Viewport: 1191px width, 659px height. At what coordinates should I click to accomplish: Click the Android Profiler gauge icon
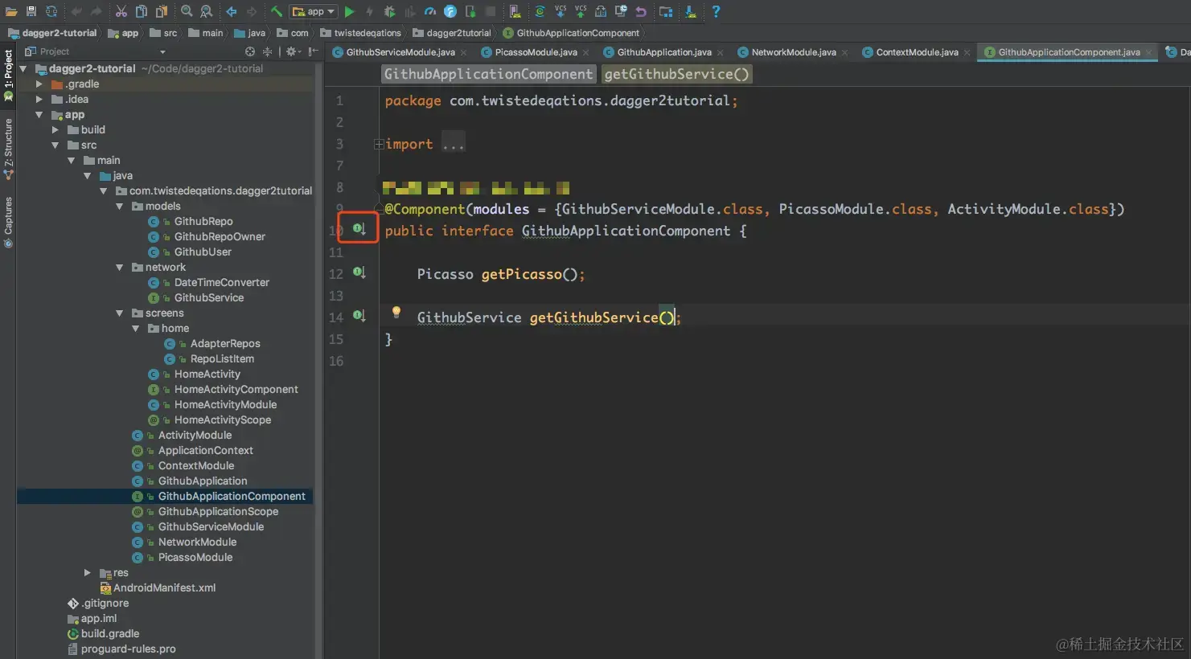point(430,11)
